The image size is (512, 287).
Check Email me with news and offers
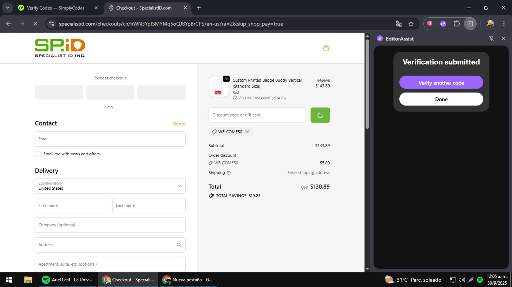(x=38, y=154)
